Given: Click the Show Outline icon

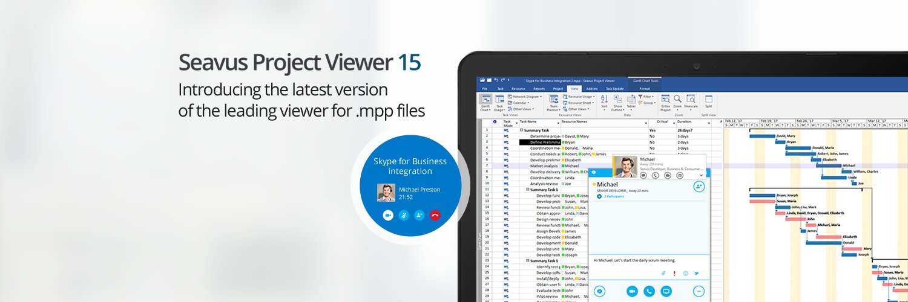Looking at the screenshot, I should tap(617, 98).
